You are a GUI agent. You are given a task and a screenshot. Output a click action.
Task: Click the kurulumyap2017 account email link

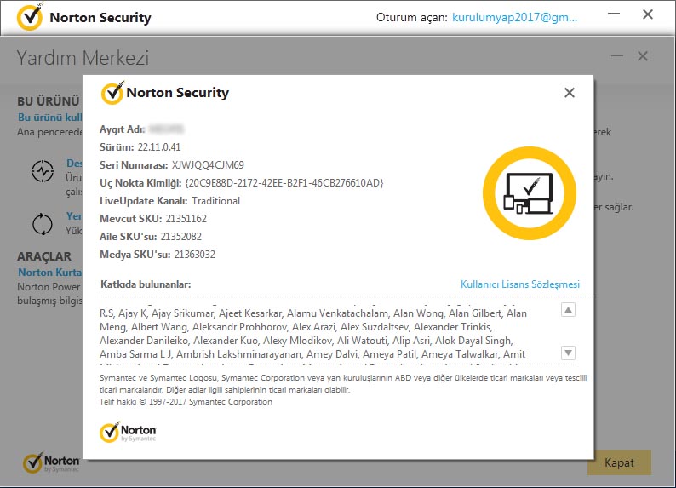[x=514, y=17]
